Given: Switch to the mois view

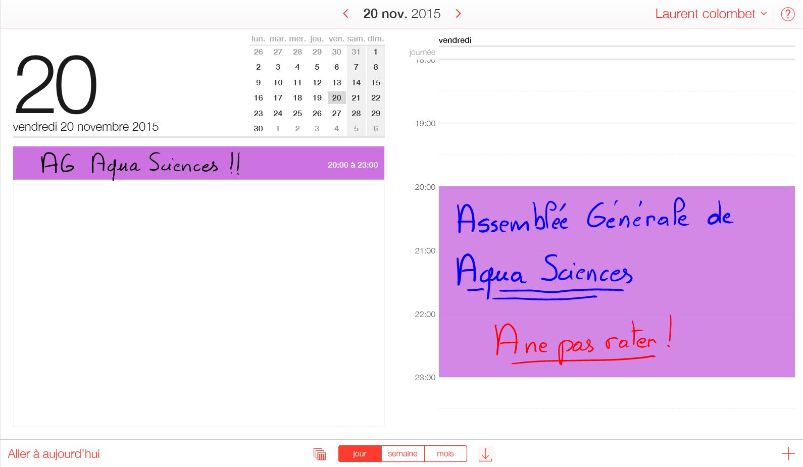Looking at the screenshot, I should [445, 454].
